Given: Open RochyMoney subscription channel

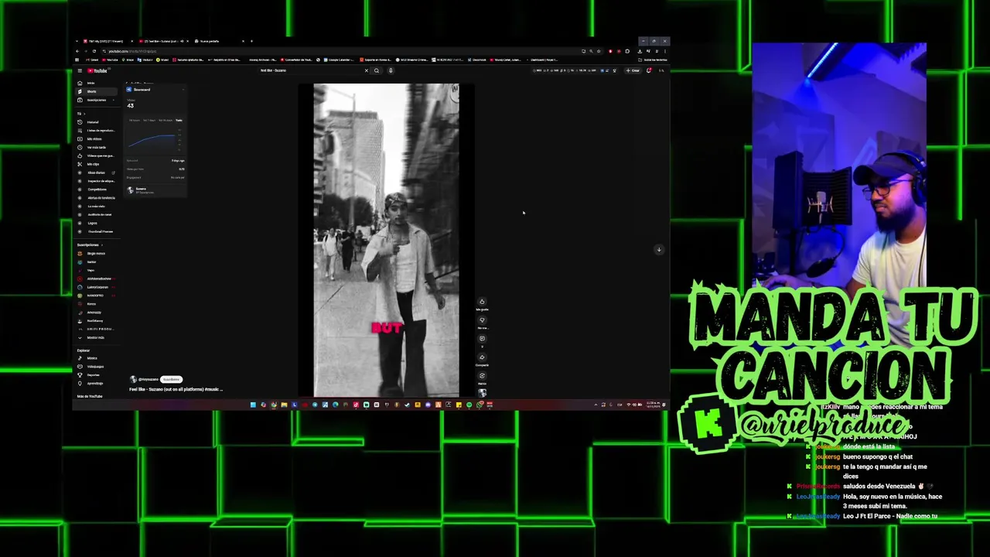Looking at the screenshot, I should 96,321.
